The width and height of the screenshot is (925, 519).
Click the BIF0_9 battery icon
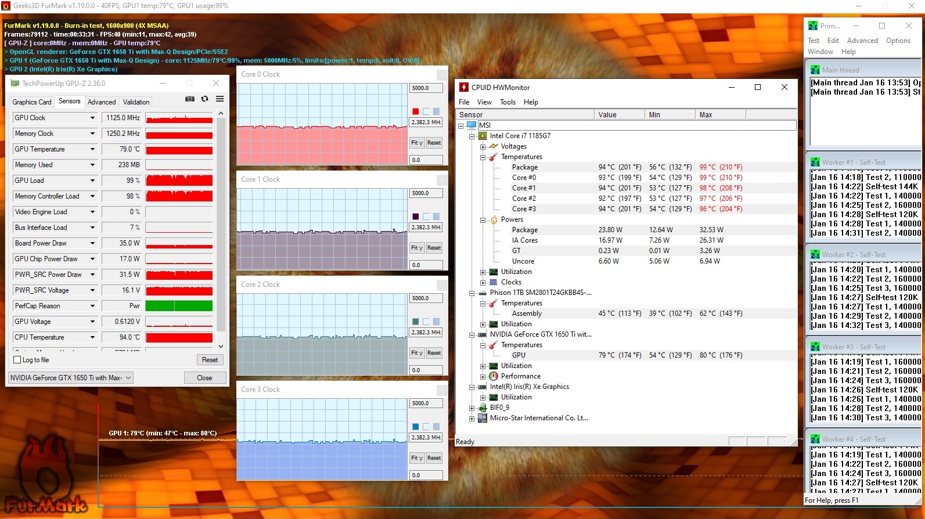click(x=482, y=408)
